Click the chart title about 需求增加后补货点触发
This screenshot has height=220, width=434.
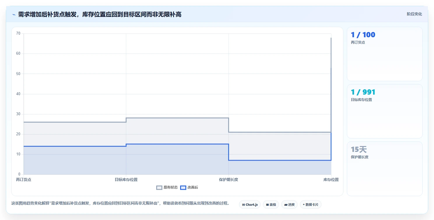pos(100,14)
